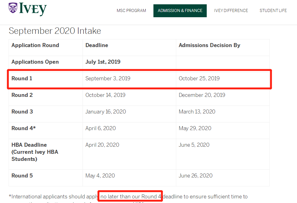Select the 'October 25, 2019' decision date

[x=199, y=78]
